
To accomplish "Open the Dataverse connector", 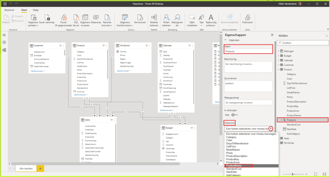I will pyautogui.click(x=96, y=19).
